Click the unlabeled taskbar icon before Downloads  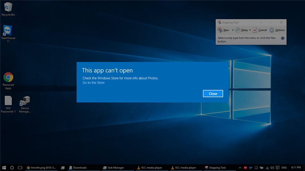[x=63, y=167]
